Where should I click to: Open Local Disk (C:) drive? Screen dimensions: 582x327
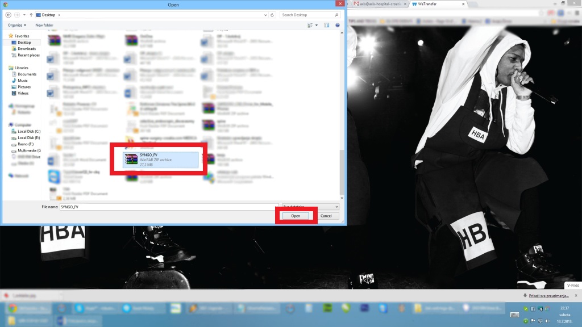point(28,131)
